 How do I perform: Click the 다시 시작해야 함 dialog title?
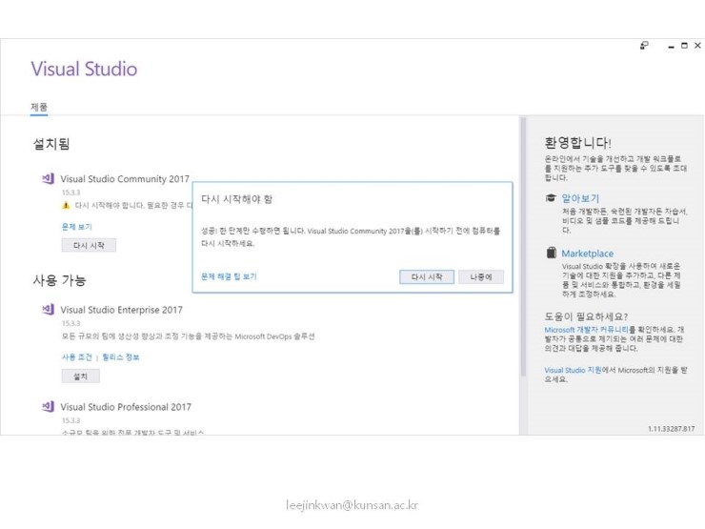coord(236,199)
